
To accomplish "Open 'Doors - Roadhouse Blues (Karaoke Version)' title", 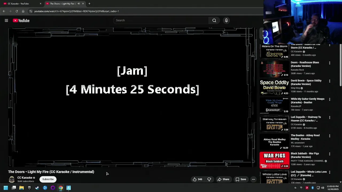I will 305,64.
